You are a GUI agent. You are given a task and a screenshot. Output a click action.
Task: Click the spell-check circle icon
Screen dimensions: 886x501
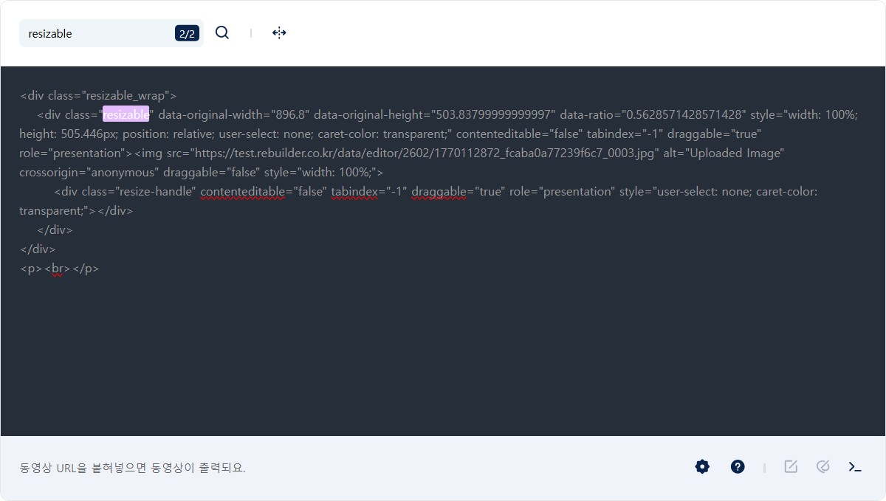click(x=823, y=466)
